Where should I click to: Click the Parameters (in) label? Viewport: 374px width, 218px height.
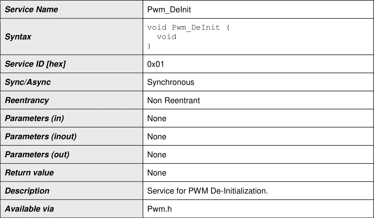click(x=35, y=118)
